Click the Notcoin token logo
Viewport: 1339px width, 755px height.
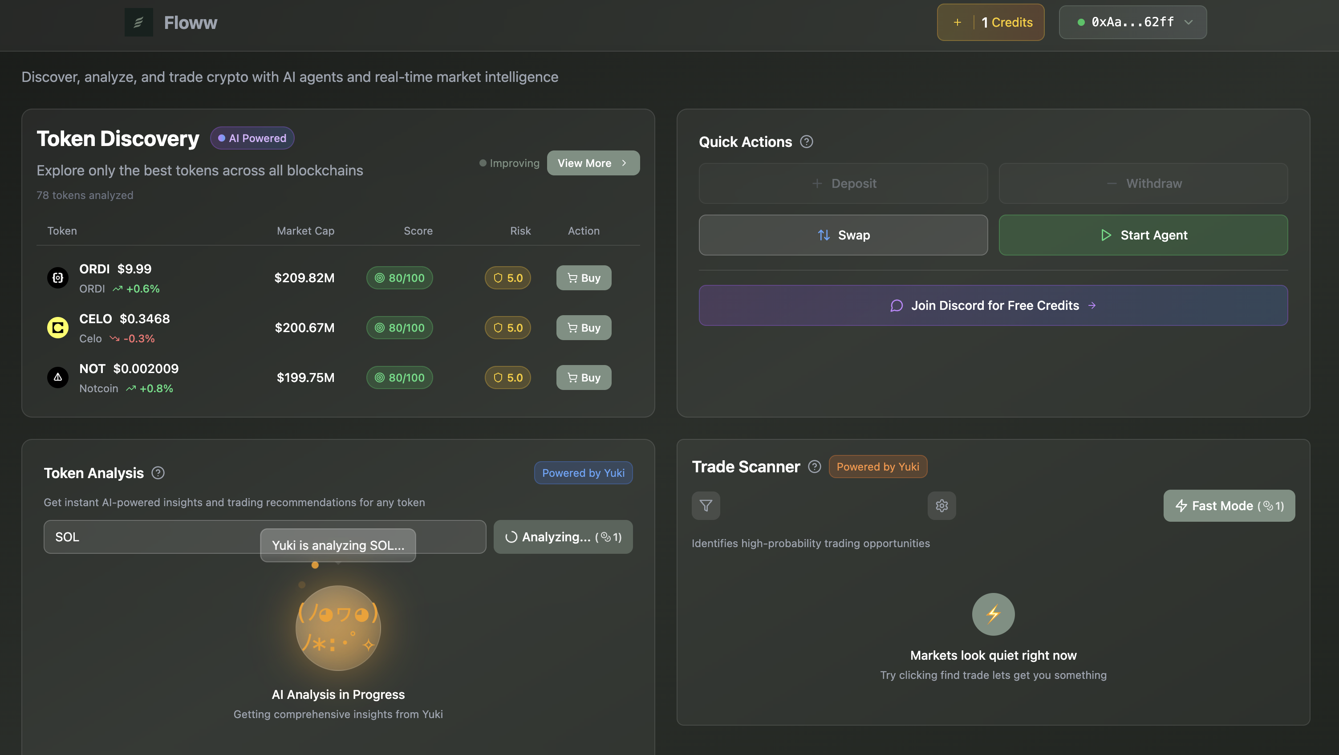pos(58,377)
